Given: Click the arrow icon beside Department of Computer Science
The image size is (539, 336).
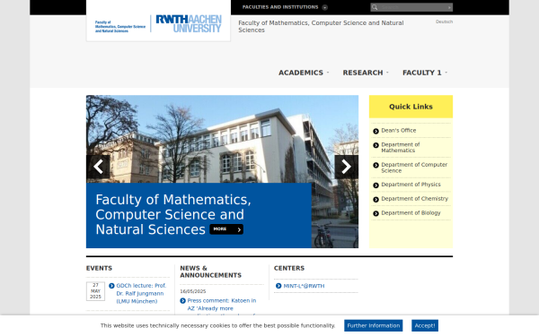Looking at the screenshot, I should (x=376, y=165).
